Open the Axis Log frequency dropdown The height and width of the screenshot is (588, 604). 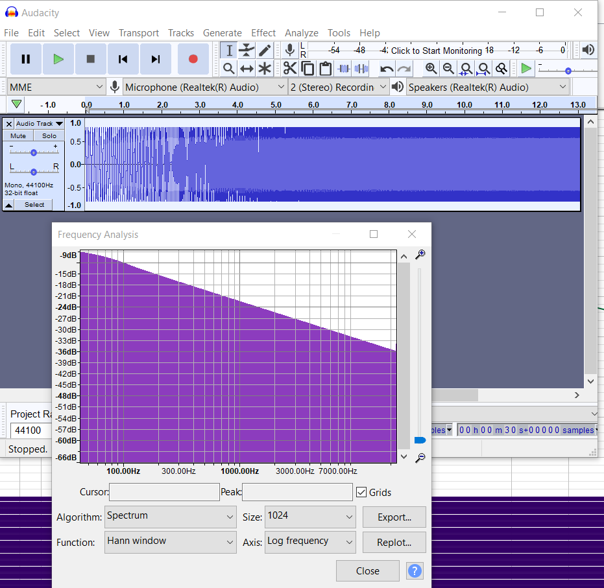[x=310, y=542]
